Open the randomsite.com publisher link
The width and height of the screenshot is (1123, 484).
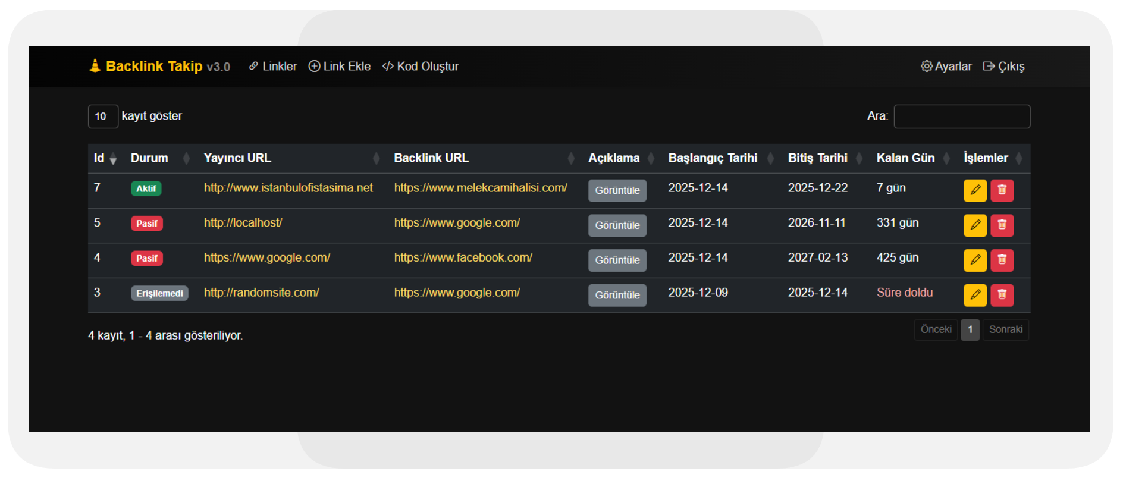coord(261,293)
